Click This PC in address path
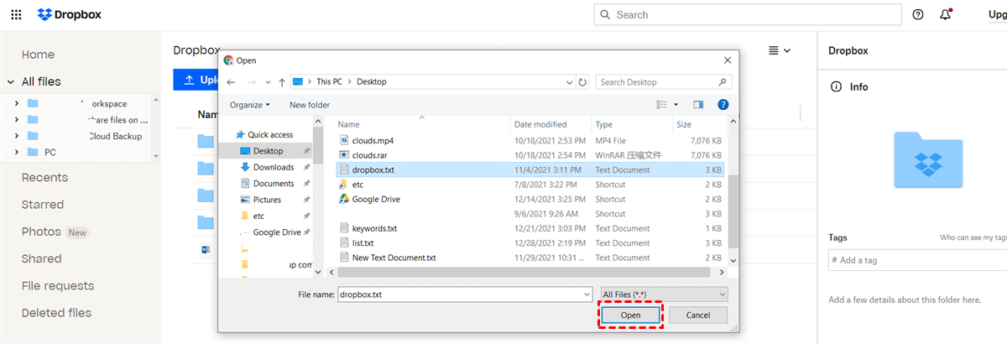 coord(329,82)
